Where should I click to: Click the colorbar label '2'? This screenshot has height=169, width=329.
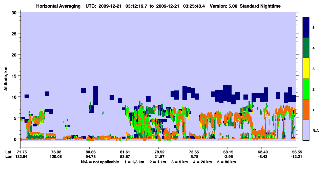[314, 89]
